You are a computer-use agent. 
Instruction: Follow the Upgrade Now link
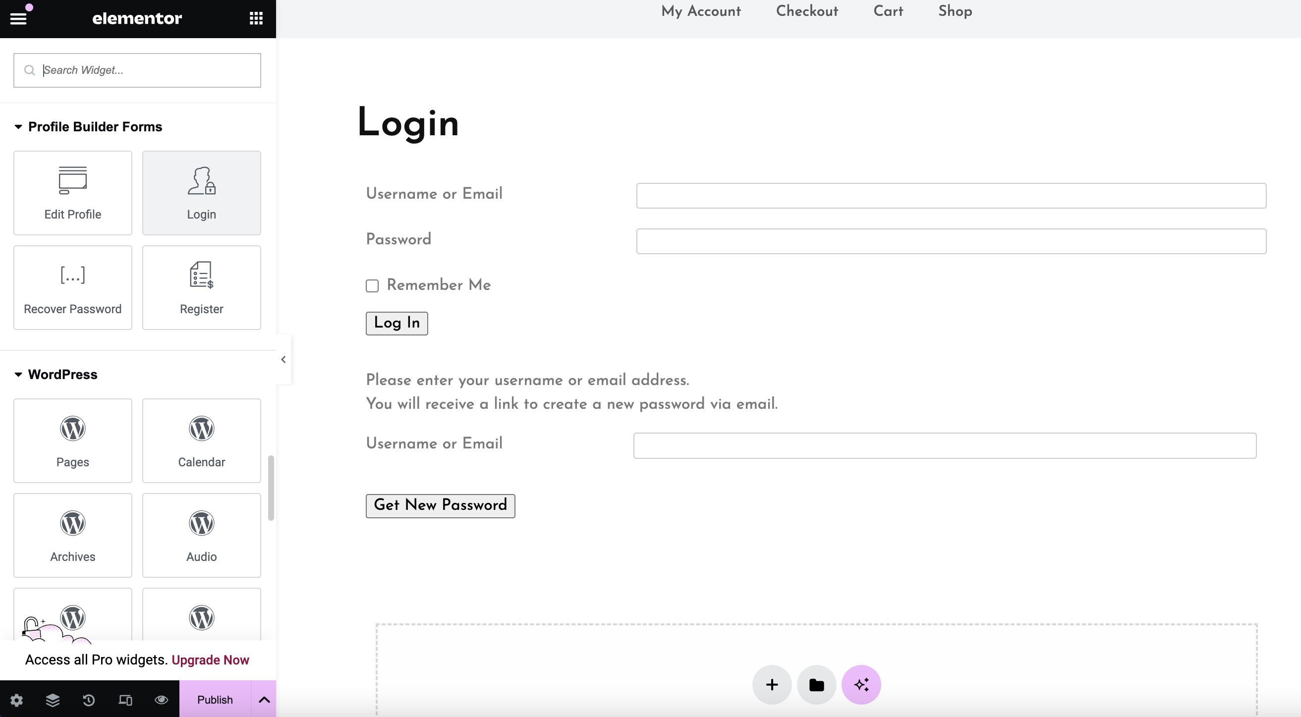coord(210,660)
